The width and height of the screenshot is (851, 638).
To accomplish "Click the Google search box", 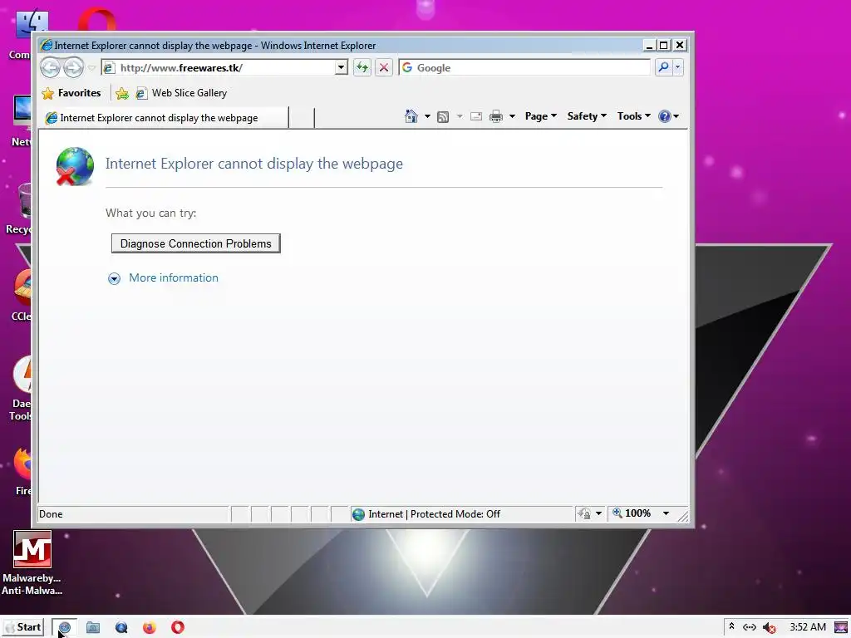I will click(524, 68).
